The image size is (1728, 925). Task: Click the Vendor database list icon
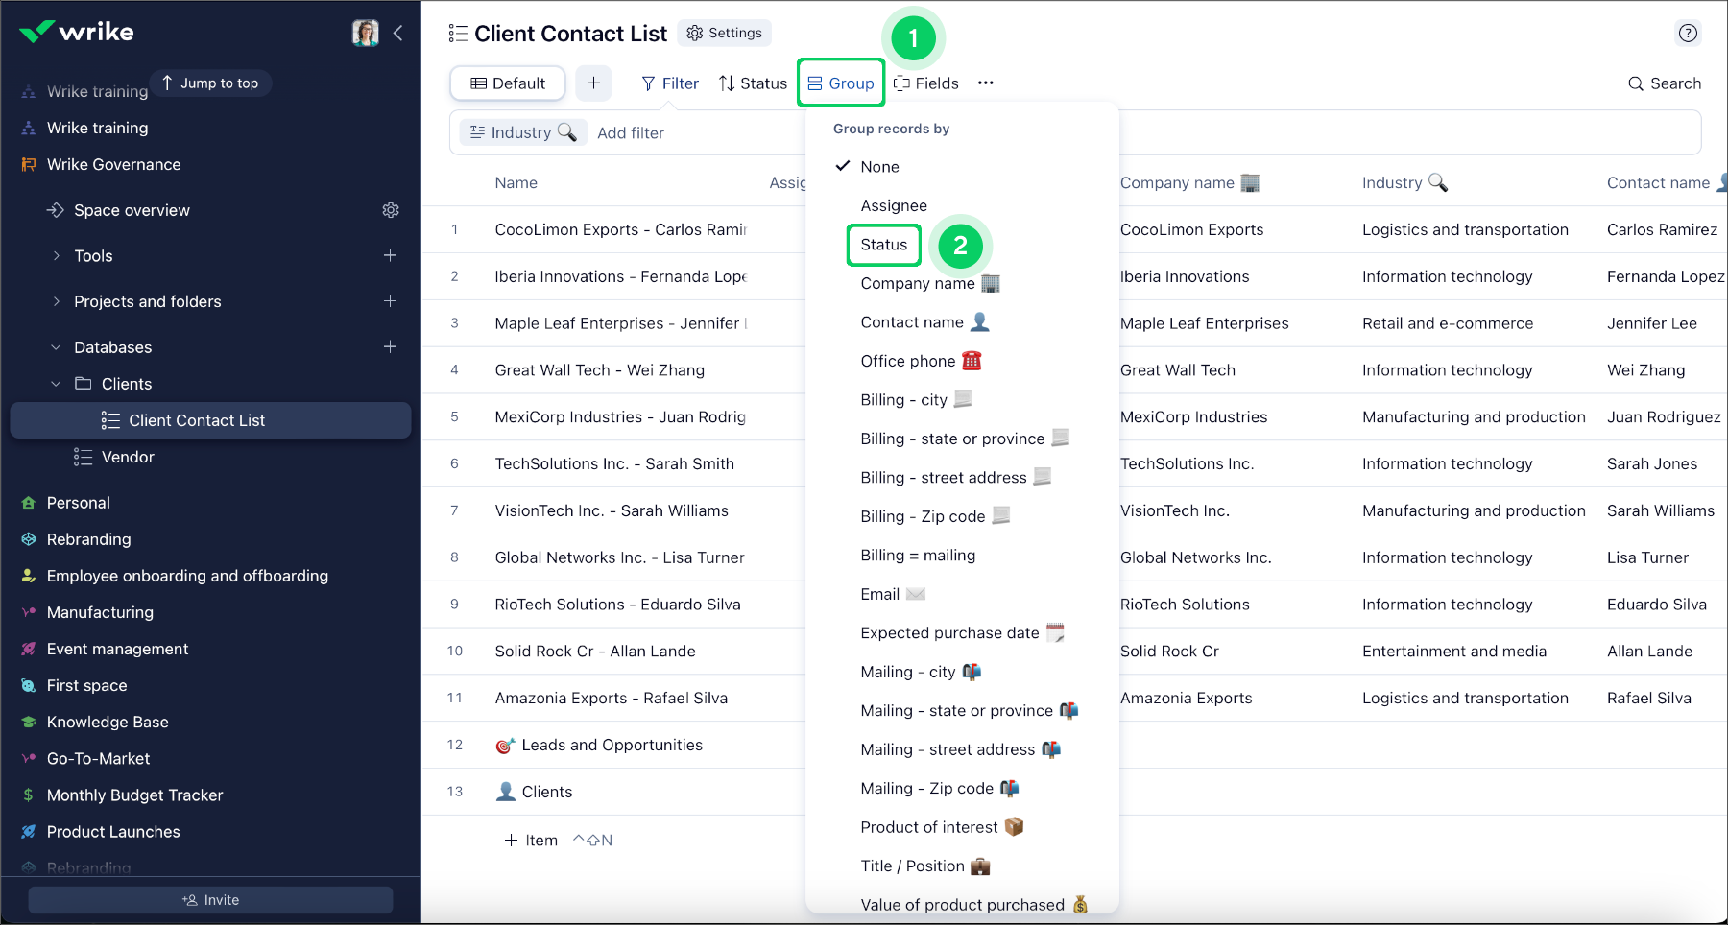point(84,457)
